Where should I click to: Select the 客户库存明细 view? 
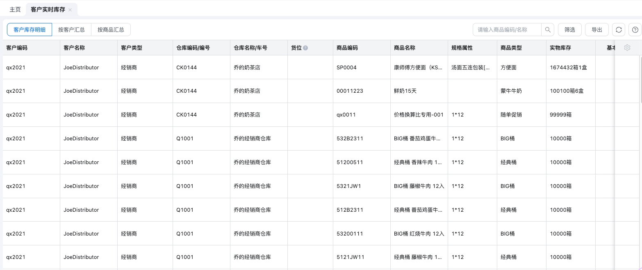tap(30, 30)
